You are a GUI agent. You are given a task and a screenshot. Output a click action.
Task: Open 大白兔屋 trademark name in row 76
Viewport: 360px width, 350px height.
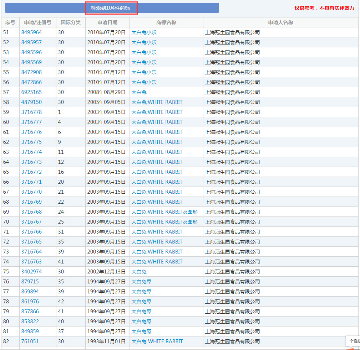(141, 282)
